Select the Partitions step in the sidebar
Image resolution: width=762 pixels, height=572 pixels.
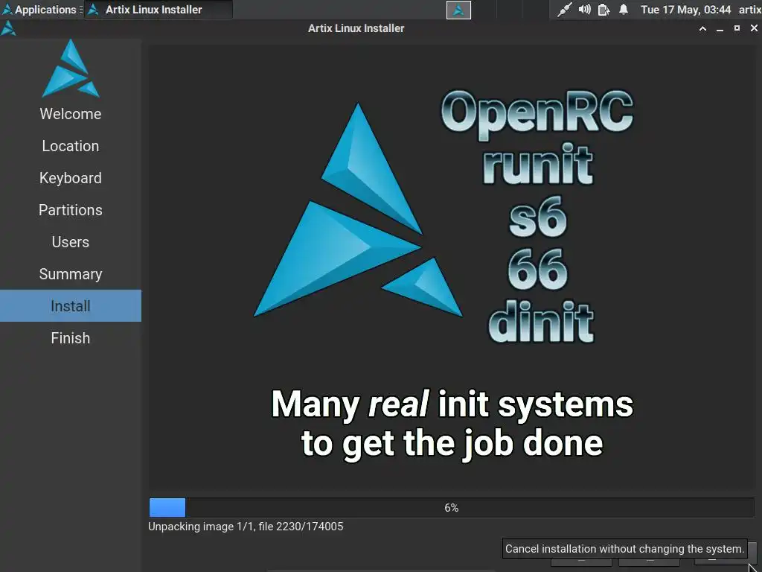71,210
